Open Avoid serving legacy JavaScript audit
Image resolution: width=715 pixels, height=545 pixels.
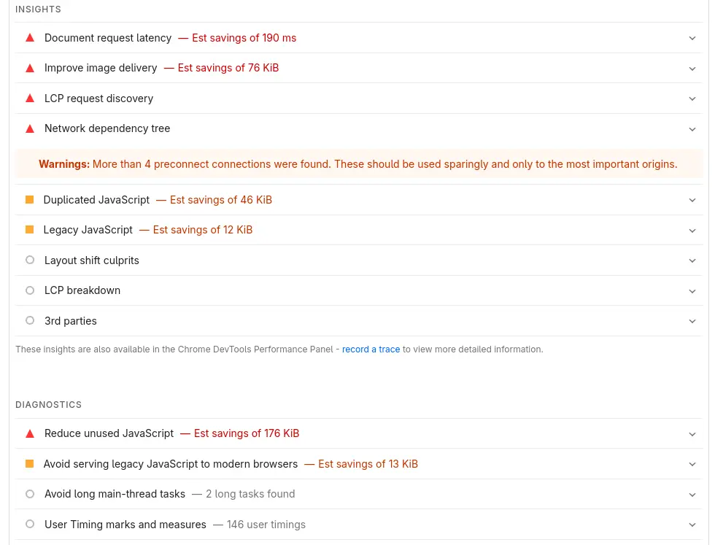click(170, 464)
